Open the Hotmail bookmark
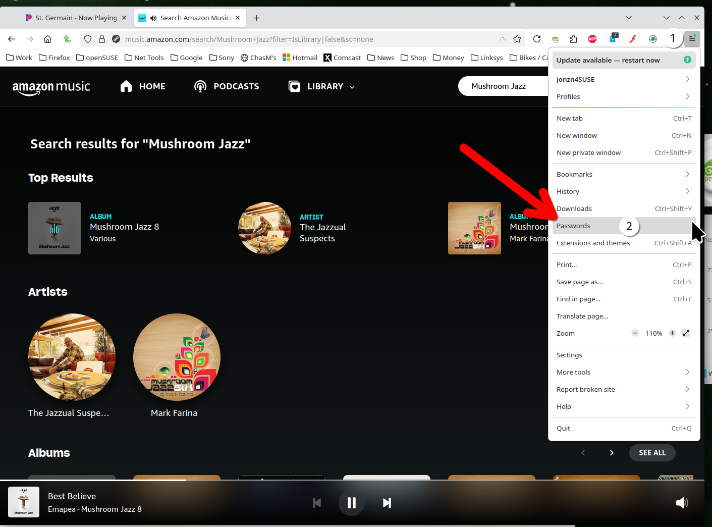 pos(300,58)
